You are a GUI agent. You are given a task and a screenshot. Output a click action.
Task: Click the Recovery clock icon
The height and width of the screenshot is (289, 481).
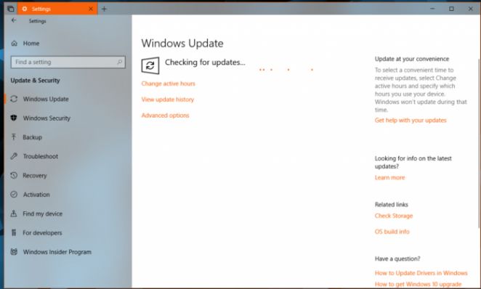(14, 175)
